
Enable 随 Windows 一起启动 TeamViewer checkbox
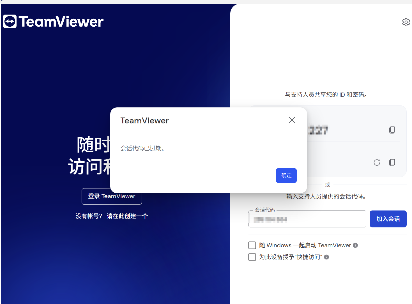point(252,245)
